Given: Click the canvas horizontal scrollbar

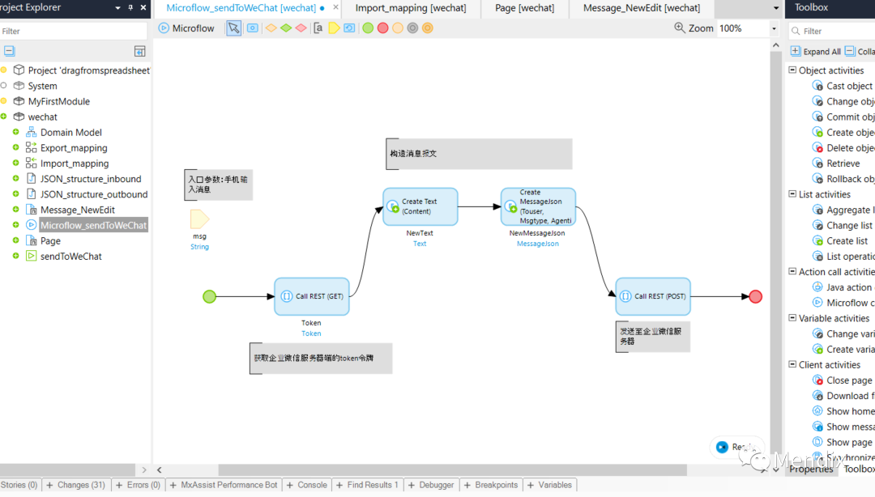Looking at the screenshot, I should pos(452,470).
